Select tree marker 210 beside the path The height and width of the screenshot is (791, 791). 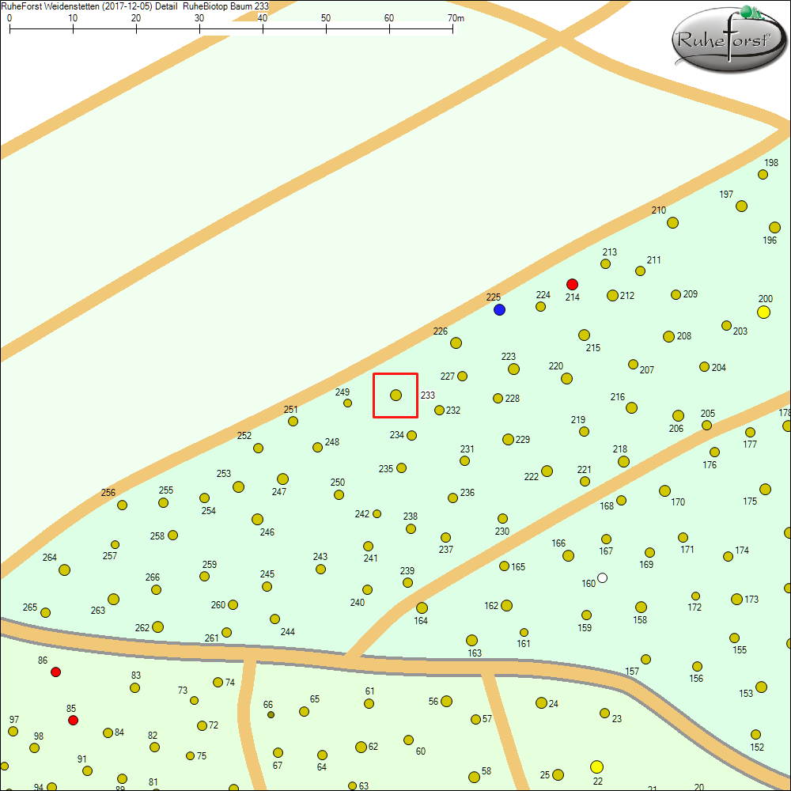[x=672, y=223]
